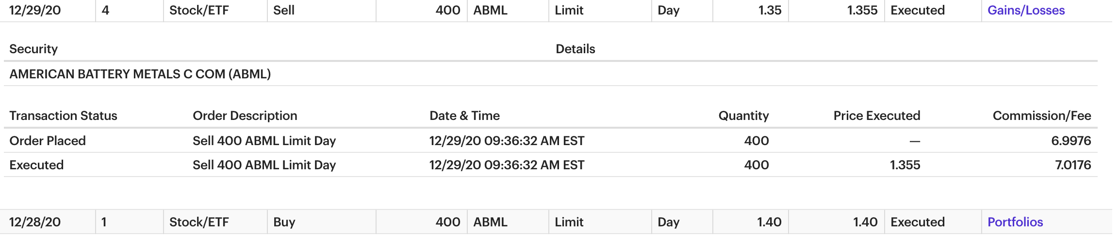Select the Sell action cell
This screenshot has width=1119, height=237.
click(284, 10)
